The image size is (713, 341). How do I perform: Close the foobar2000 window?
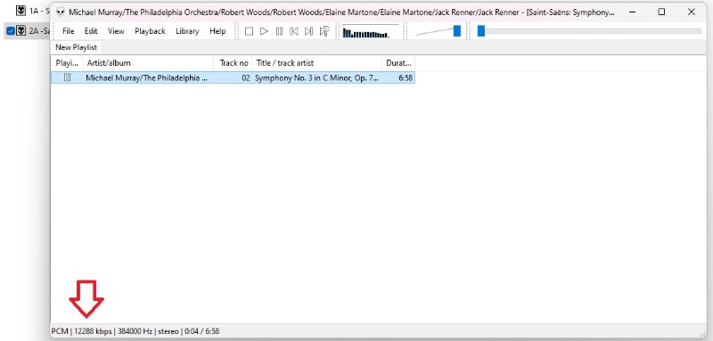[x=692, y=12]
